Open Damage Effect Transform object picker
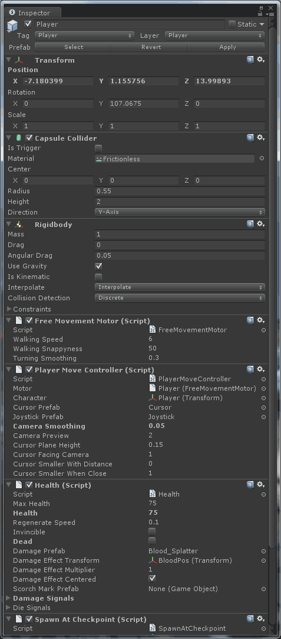Screen dimensions: 281x639 point(263,561)
